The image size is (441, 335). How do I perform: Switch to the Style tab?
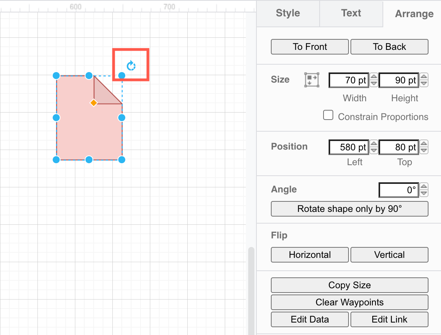click(x=288, y=13)
